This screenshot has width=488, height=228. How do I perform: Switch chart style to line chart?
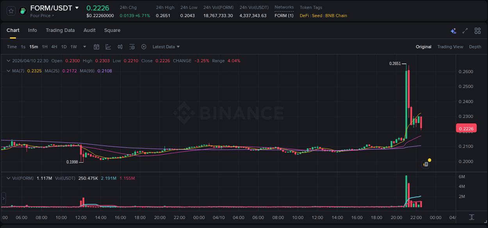108,47
